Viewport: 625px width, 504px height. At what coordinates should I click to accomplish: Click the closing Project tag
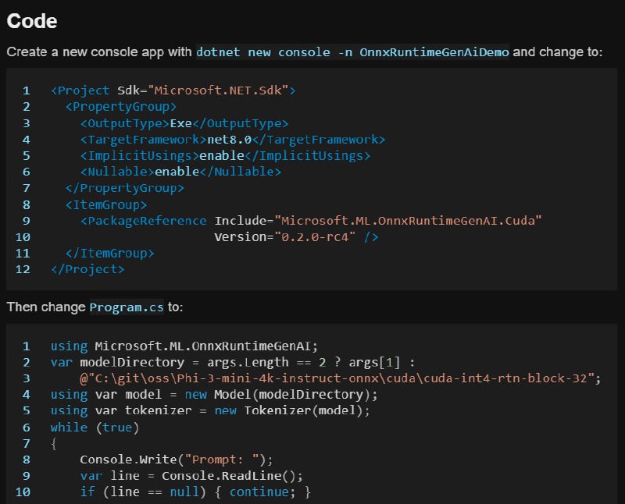pos(87,269)
